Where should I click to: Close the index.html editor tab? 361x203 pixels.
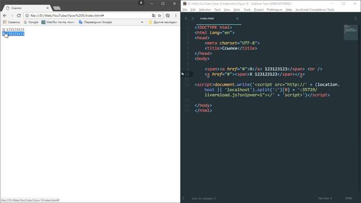click(x=237, y=19)
